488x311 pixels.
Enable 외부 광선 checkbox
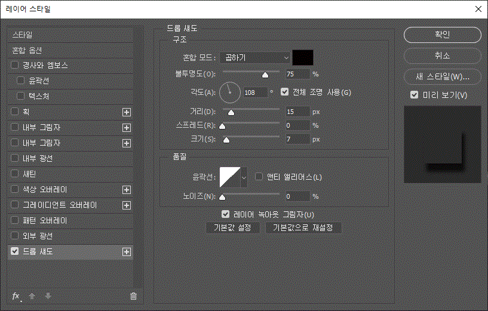[14, 236]
